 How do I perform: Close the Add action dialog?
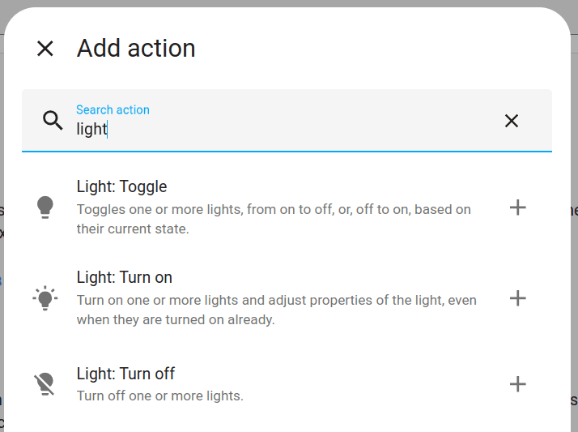(45, 49)
